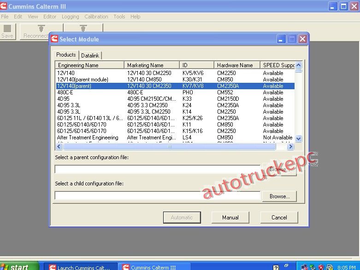Image resolution: width=360 pixels, height=270 pixels.
Task: Select the After Treatment Engineering LS4 row
Action: [175, 138]
